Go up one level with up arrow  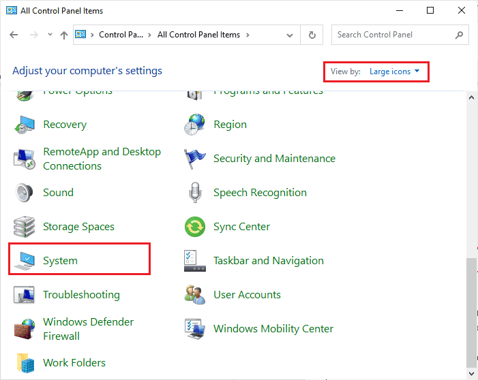[63, 35]
